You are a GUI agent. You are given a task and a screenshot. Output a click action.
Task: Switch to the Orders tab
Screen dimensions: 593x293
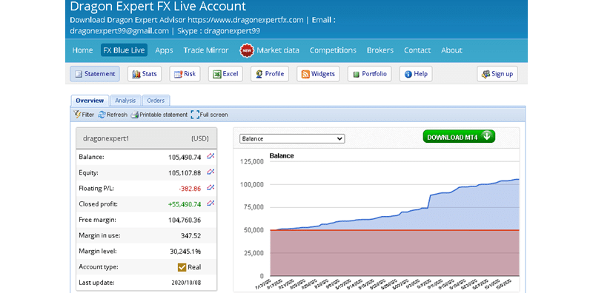pos(156,101)
